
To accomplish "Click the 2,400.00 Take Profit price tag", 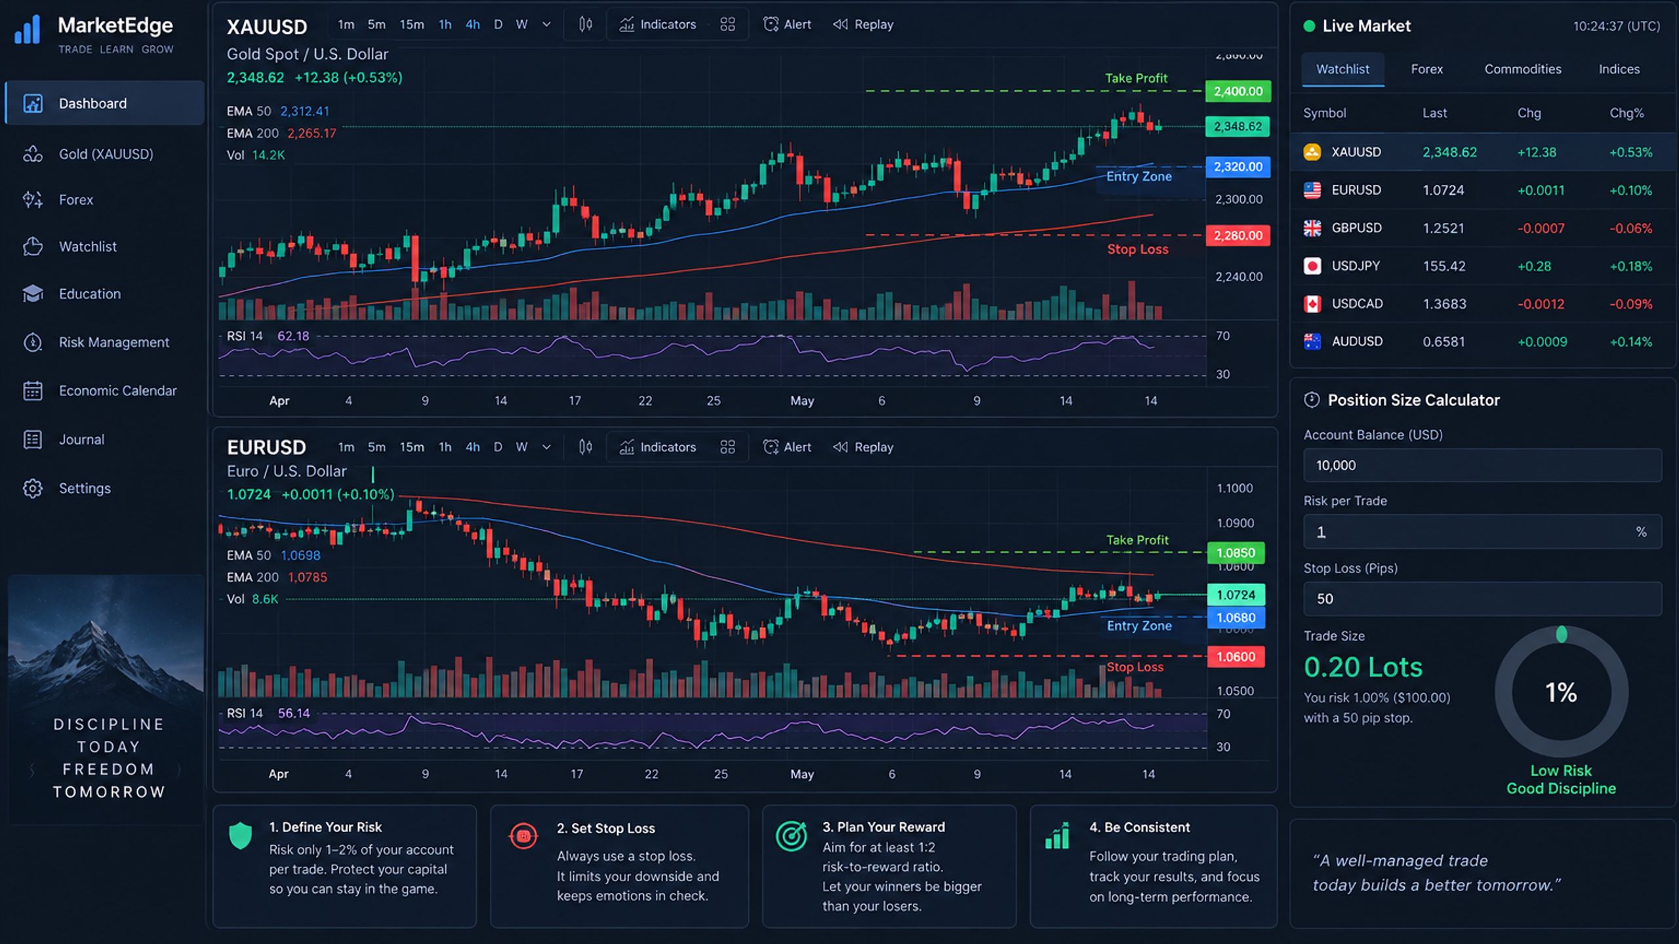I will click(x=1238, y=91).
